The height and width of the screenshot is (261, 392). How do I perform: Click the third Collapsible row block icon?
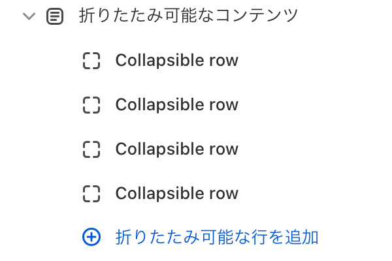(91, 149)
